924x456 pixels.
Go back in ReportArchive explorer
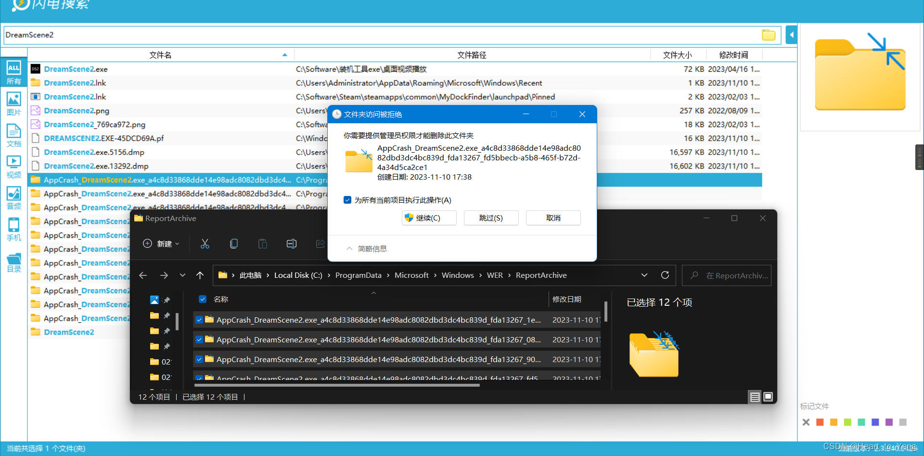143,275
